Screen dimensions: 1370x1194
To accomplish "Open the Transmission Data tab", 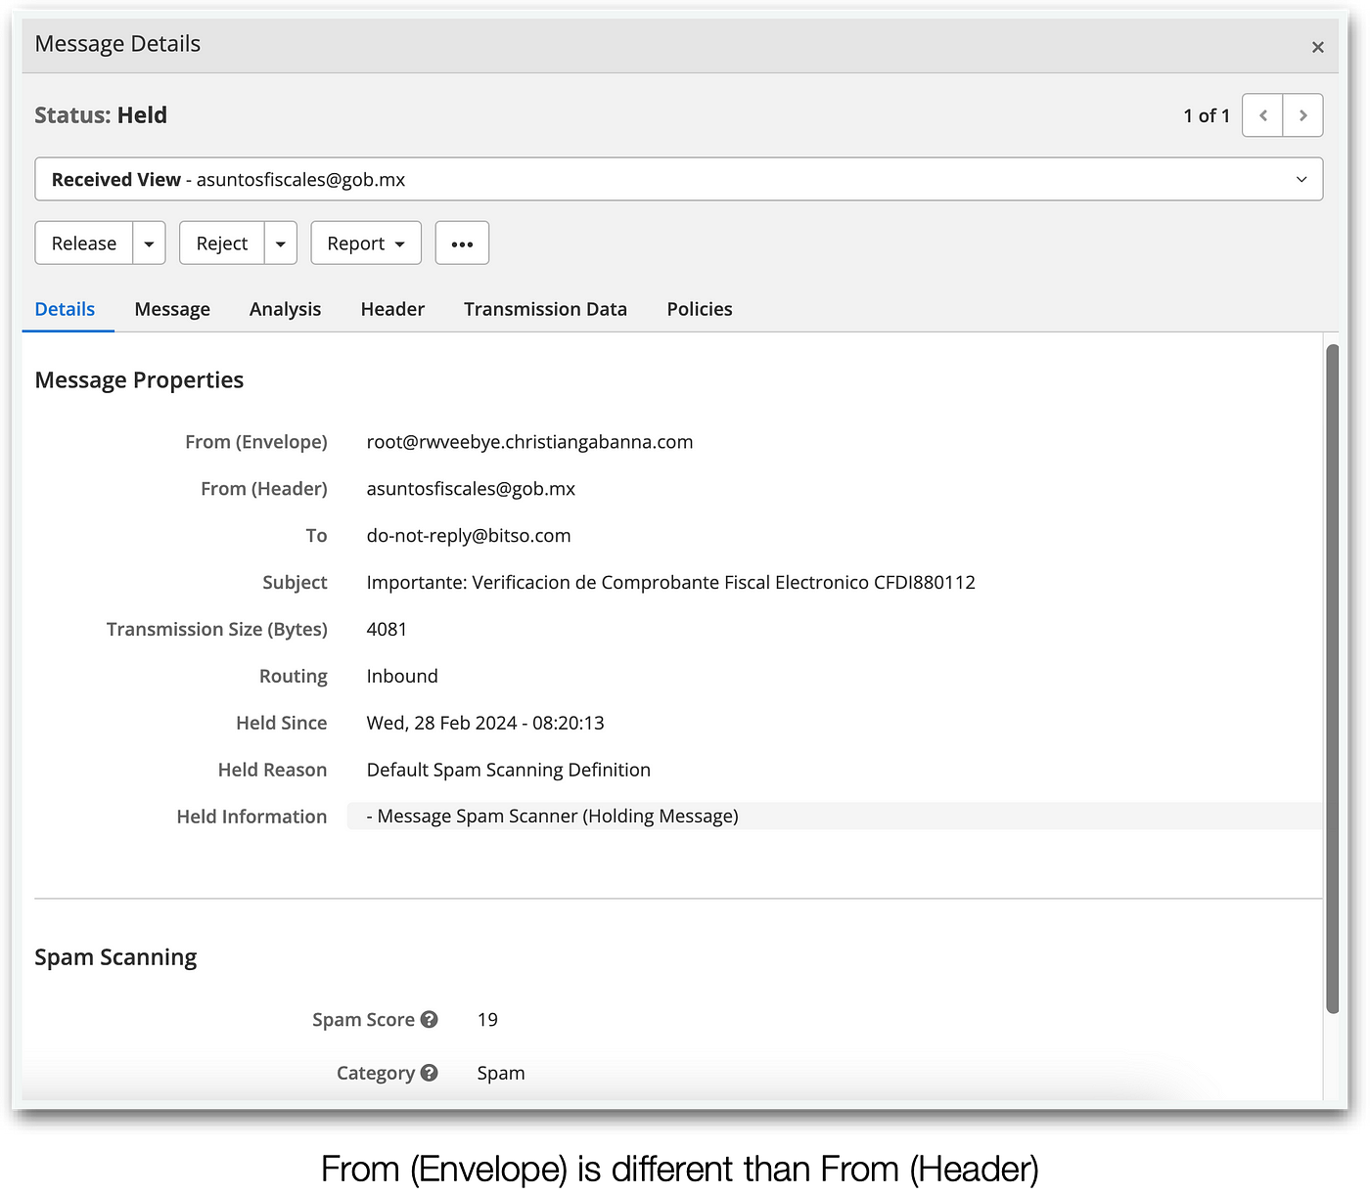I will coord(545,309).
